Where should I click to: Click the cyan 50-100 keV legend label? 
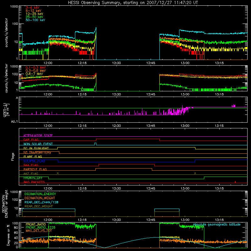(x=35, y=20)
